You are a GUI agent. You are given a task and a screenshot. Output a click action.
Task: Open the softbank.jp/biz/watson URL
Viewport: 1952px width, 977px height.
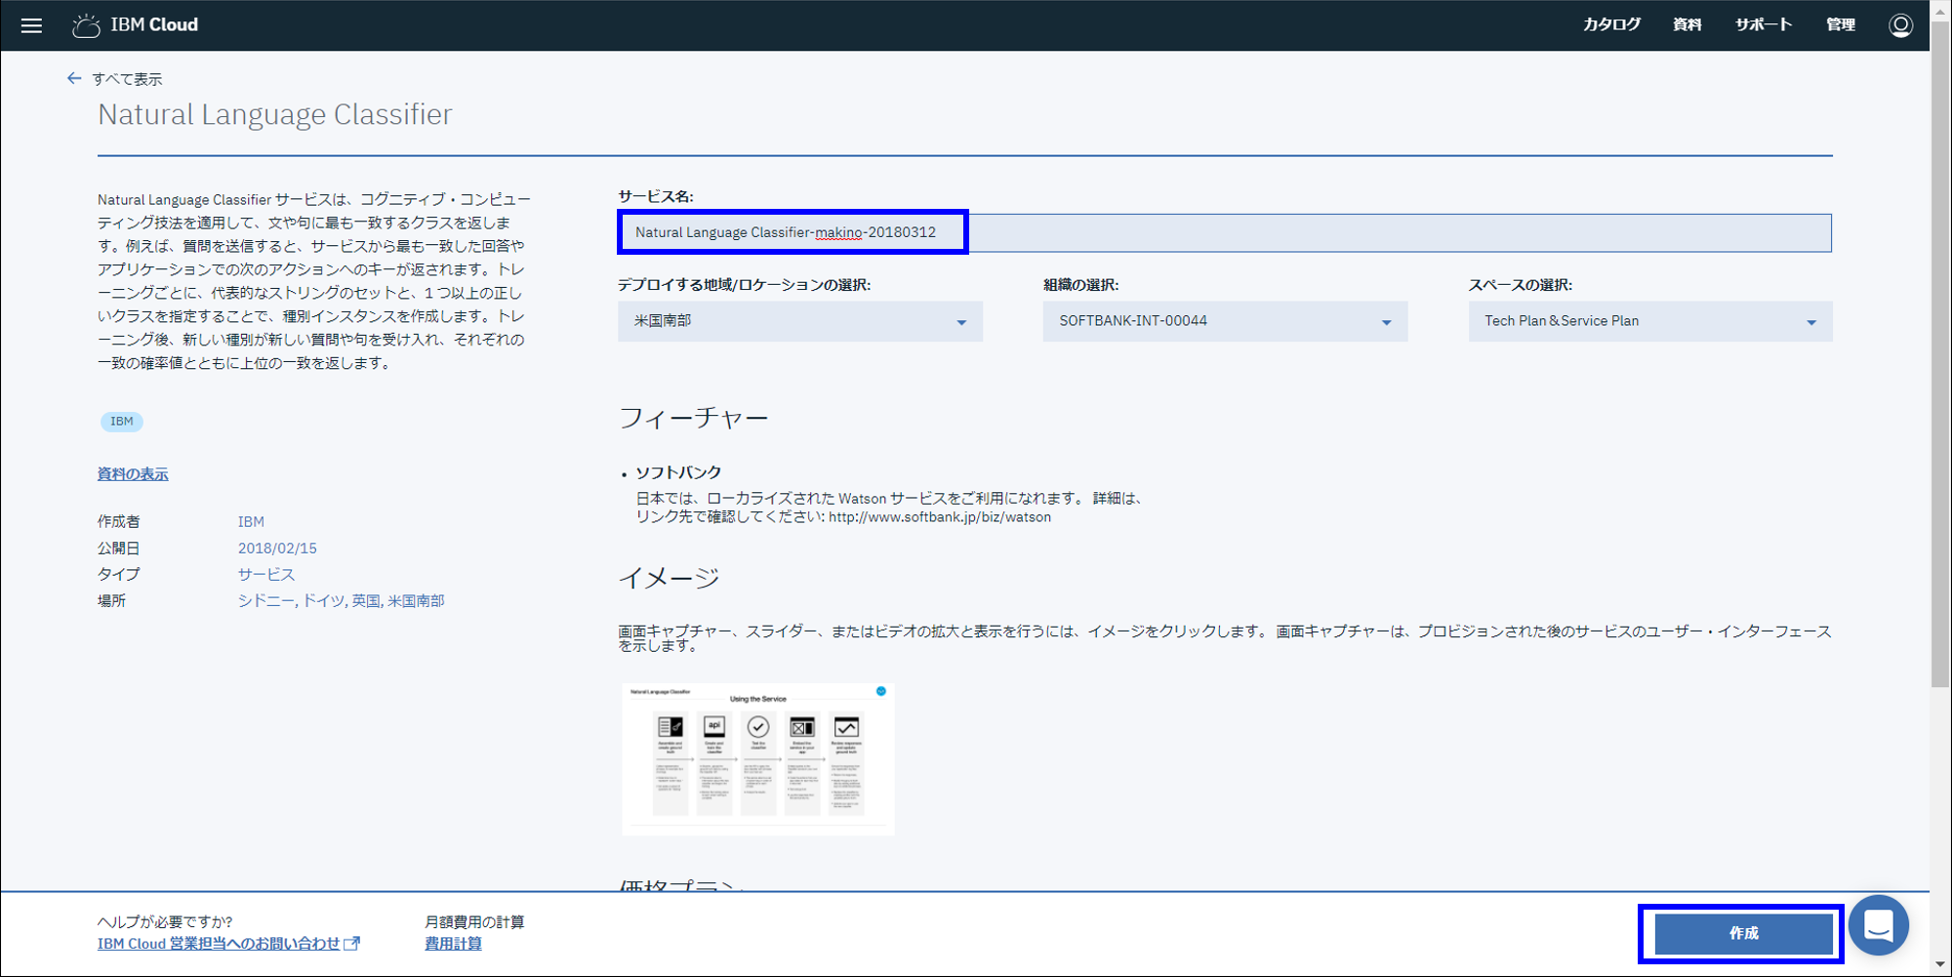point(940,517)
